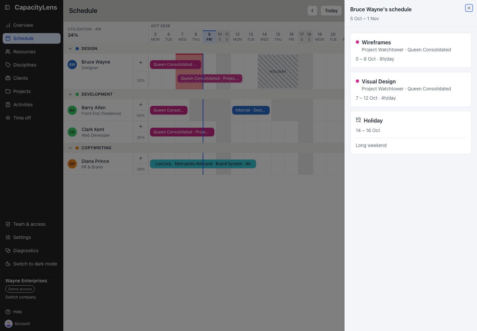Open Overview bar chart icon

(x=8, y=25)
